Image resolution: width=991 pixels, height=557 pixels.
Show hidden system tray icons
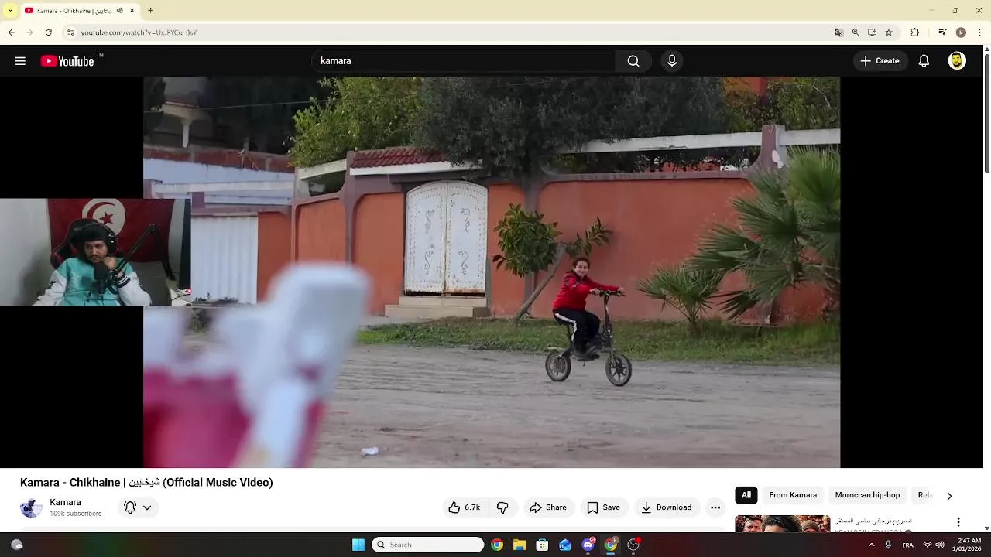[x=871, y=545]
